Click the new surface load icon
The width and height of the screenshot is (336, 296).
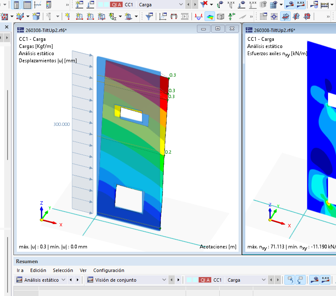[101, 16]
